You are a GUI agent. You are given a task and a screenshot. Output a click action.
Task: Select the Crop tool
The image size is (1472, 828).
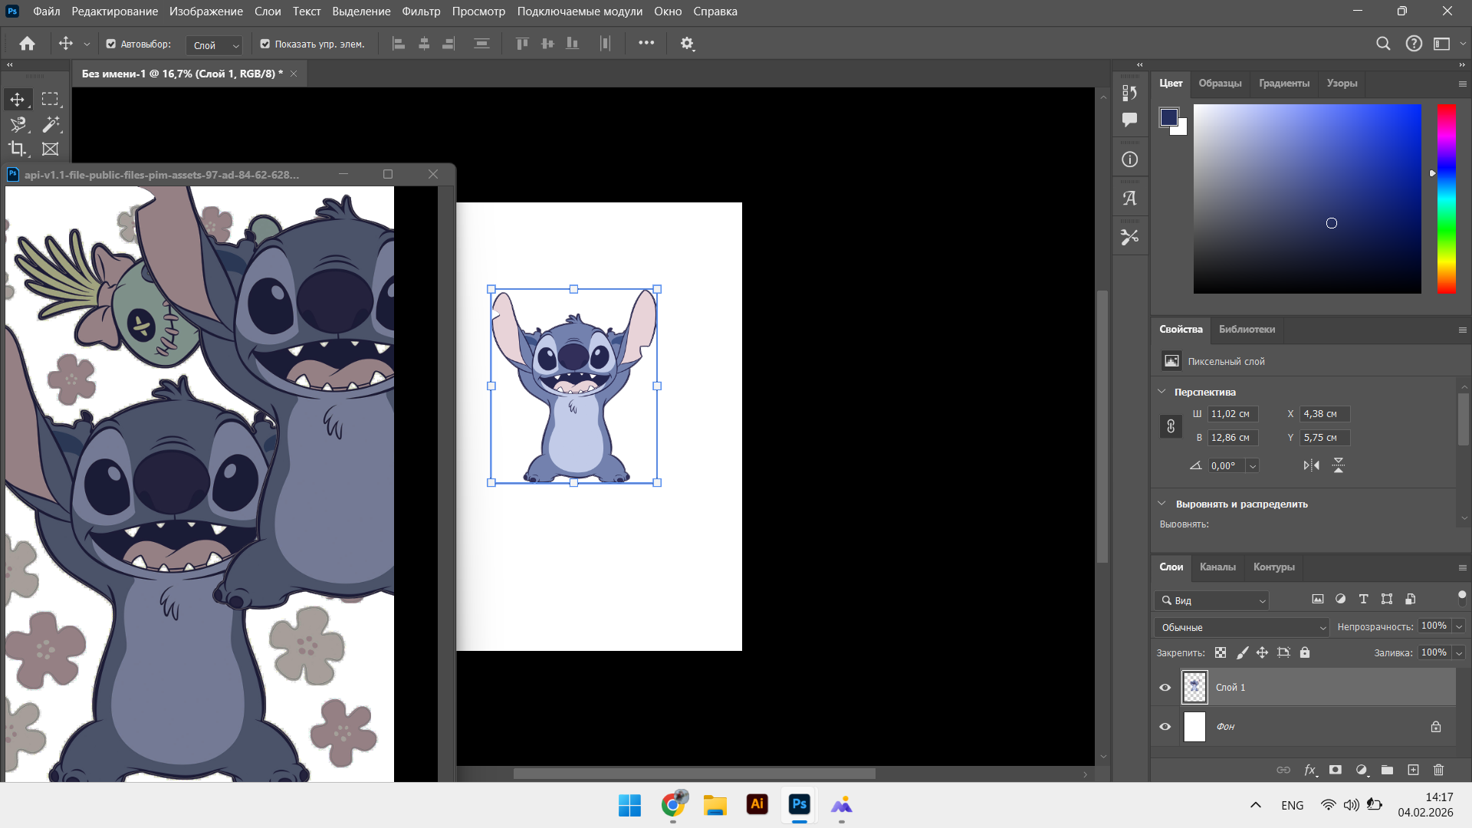coord(17,149)
